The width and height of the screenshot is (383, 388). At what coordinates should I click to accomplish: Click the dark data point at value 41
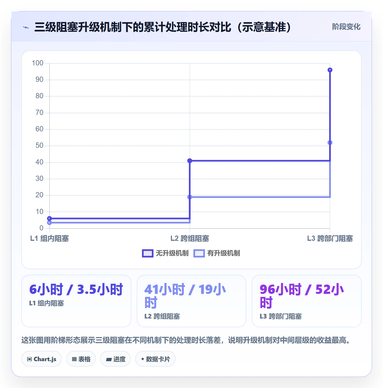point(190,161)
